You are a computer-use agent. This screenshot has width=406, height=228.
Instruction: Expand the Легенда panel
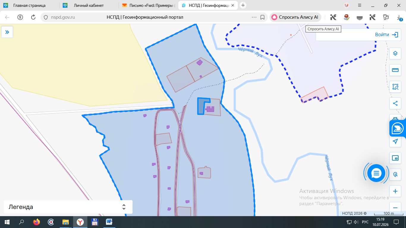tap(68, 207)
